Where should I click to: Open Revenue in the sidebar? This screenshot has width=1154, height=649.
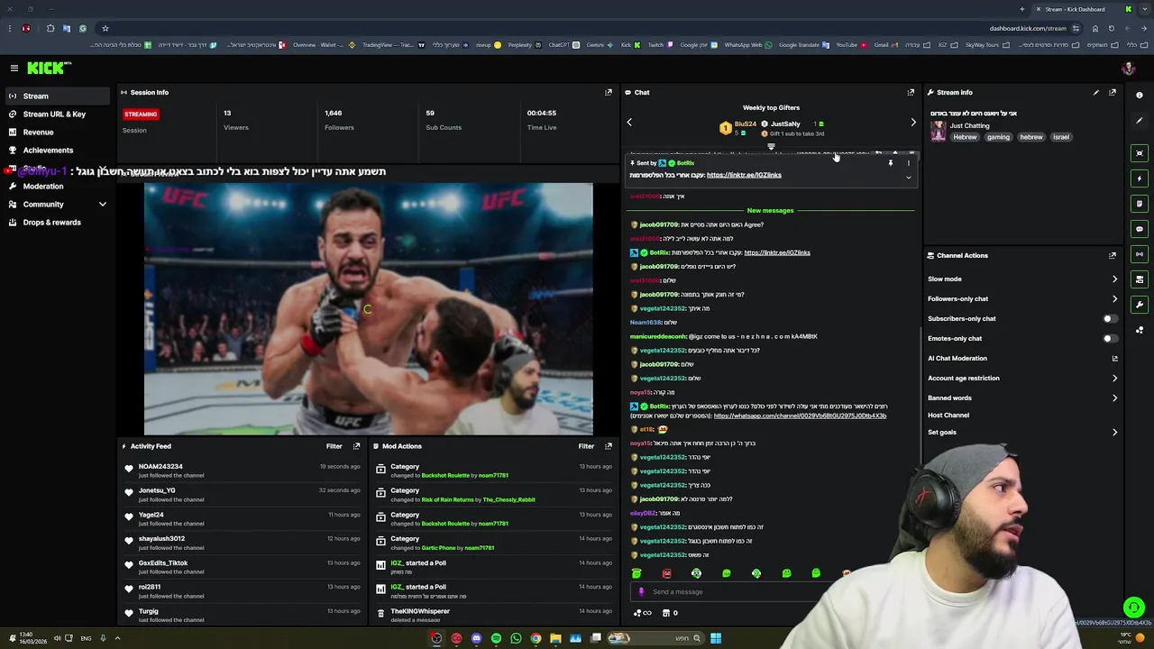[58, 133]
